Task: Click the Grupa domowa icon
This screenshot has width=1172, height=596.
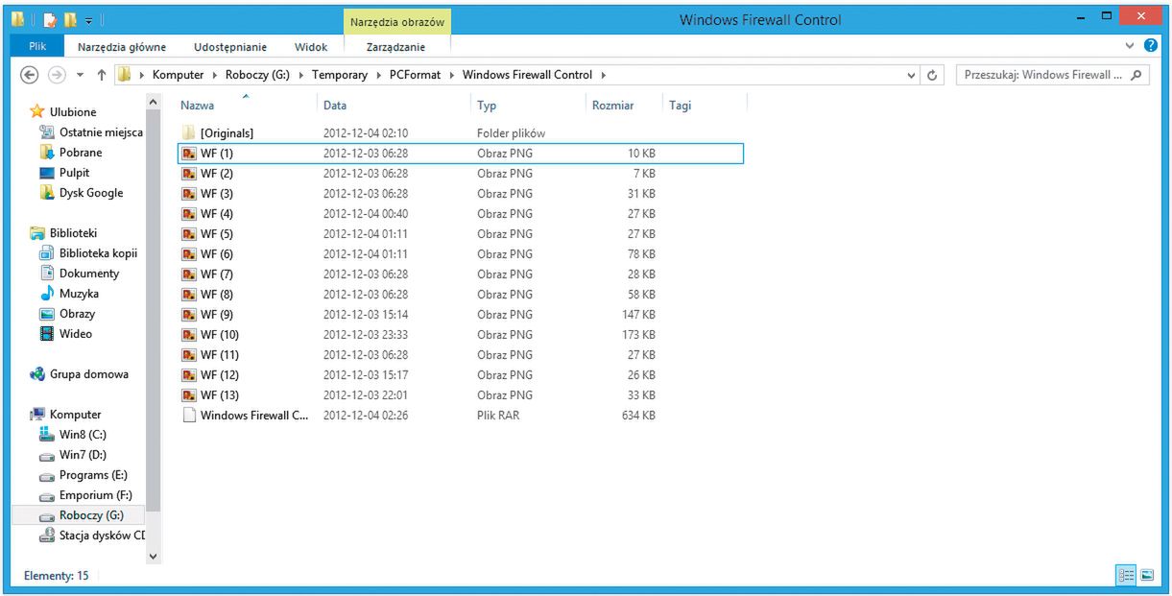Action: [x=37, y=374]
